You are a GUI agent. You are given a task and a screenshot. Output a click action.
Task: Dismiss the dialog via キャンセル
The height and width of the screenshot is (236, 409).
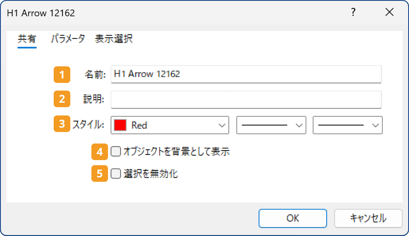pos(368,218)
